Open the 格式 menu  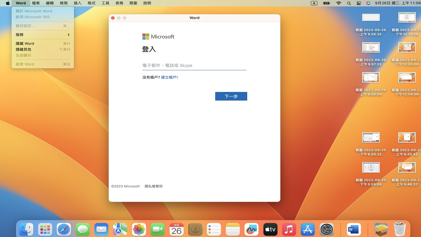click(92, 3)
